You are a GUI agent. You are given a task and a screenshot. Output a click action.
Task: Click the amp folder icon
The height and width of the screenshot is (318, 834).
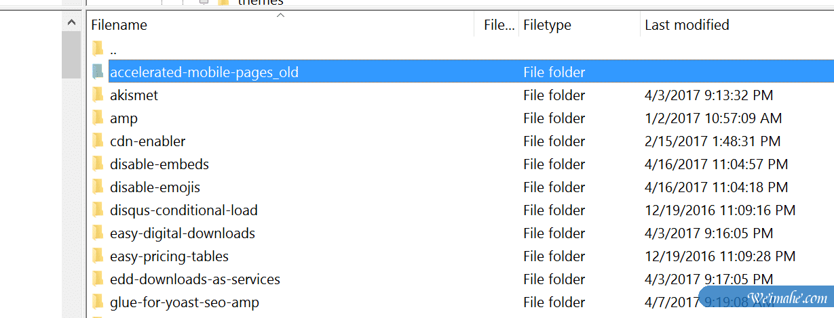[98, 118]
